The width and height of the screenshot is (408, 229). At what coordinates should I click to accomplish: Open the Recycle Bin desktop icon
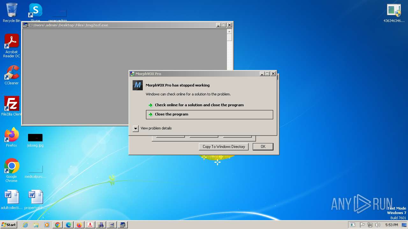(x=11, y=13)
